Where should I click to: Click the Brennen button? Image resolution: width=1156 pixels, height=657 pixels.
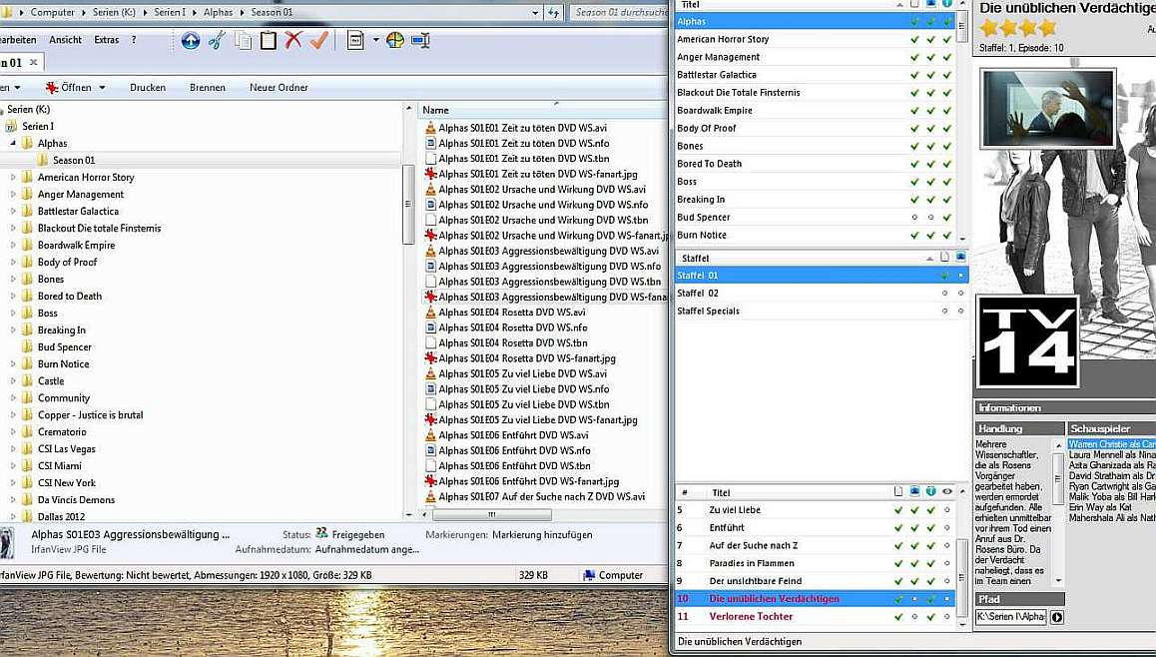pyautogui.click(x=208, y=87)
